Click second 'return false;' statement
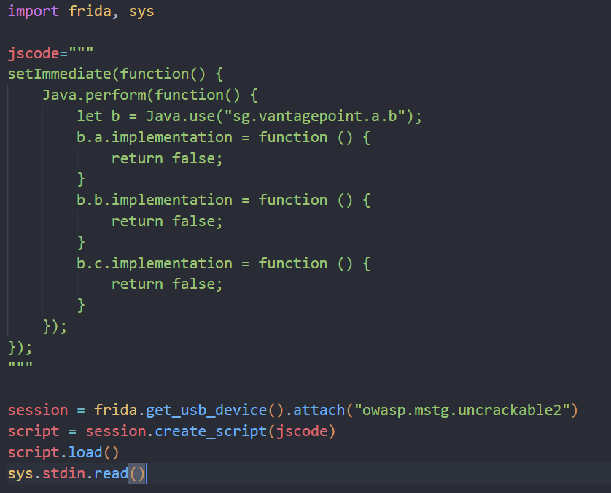This screenshot has height=493, width=611. coord(167,222)
